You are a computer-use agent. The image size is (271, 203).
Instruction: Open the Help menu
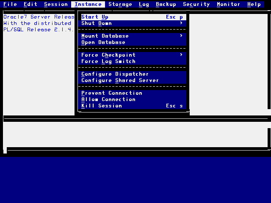[254, 4]
